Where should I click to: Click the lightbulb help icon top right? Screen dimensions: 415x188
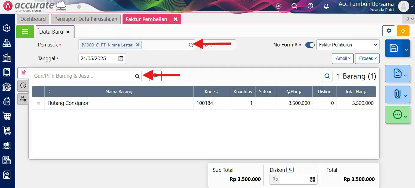coord(403,31)
